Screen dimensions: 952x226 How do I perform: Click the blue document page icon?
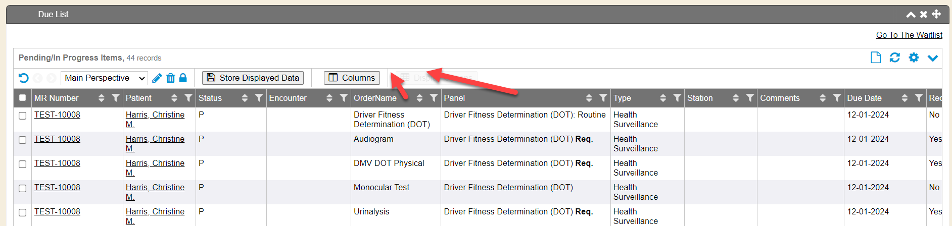pyautogui.click(x=876, y=58)
